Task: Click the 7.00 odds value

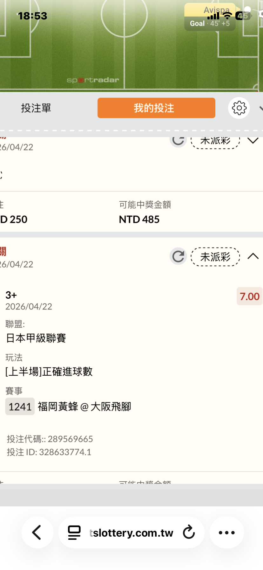Action: pos(249,296)
